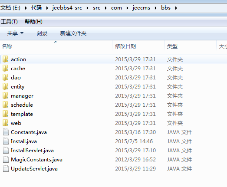Select the MagicConstants.java file name

(36, 160)
